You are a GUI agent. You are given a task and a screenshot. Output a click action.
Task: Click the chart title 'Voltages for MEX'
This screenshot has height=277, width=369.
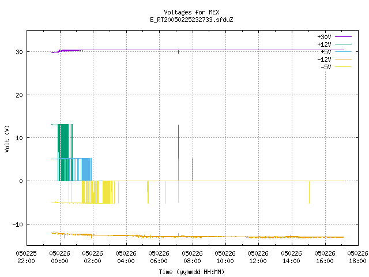tap(191, 12)
